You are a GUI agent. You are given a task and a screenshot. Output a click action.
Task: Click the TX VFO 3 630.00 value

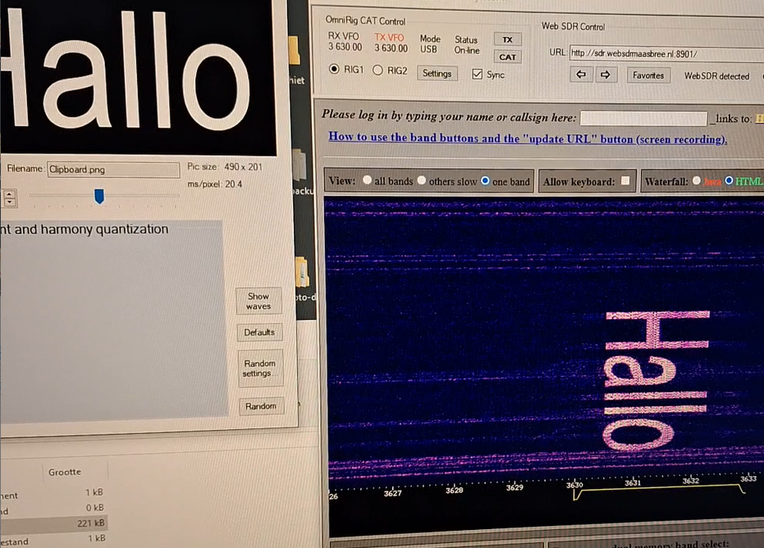tap(391, 48)
